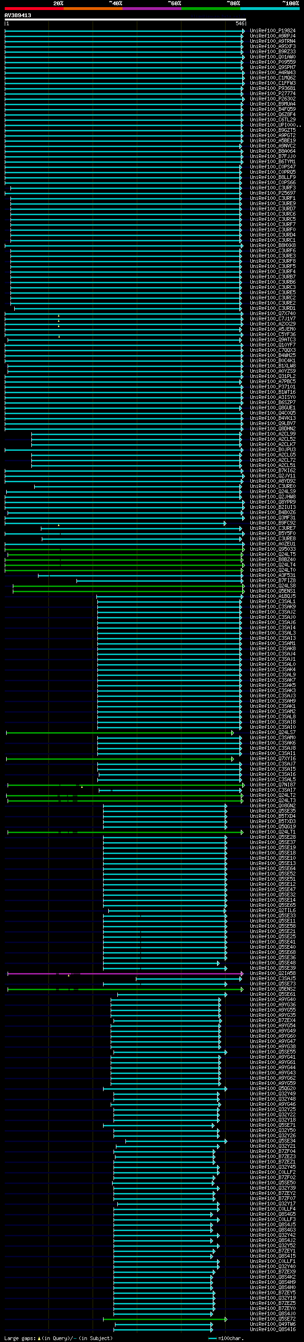
Task: Click the UniRef100_Q24LS7 label
Action: 273,733
